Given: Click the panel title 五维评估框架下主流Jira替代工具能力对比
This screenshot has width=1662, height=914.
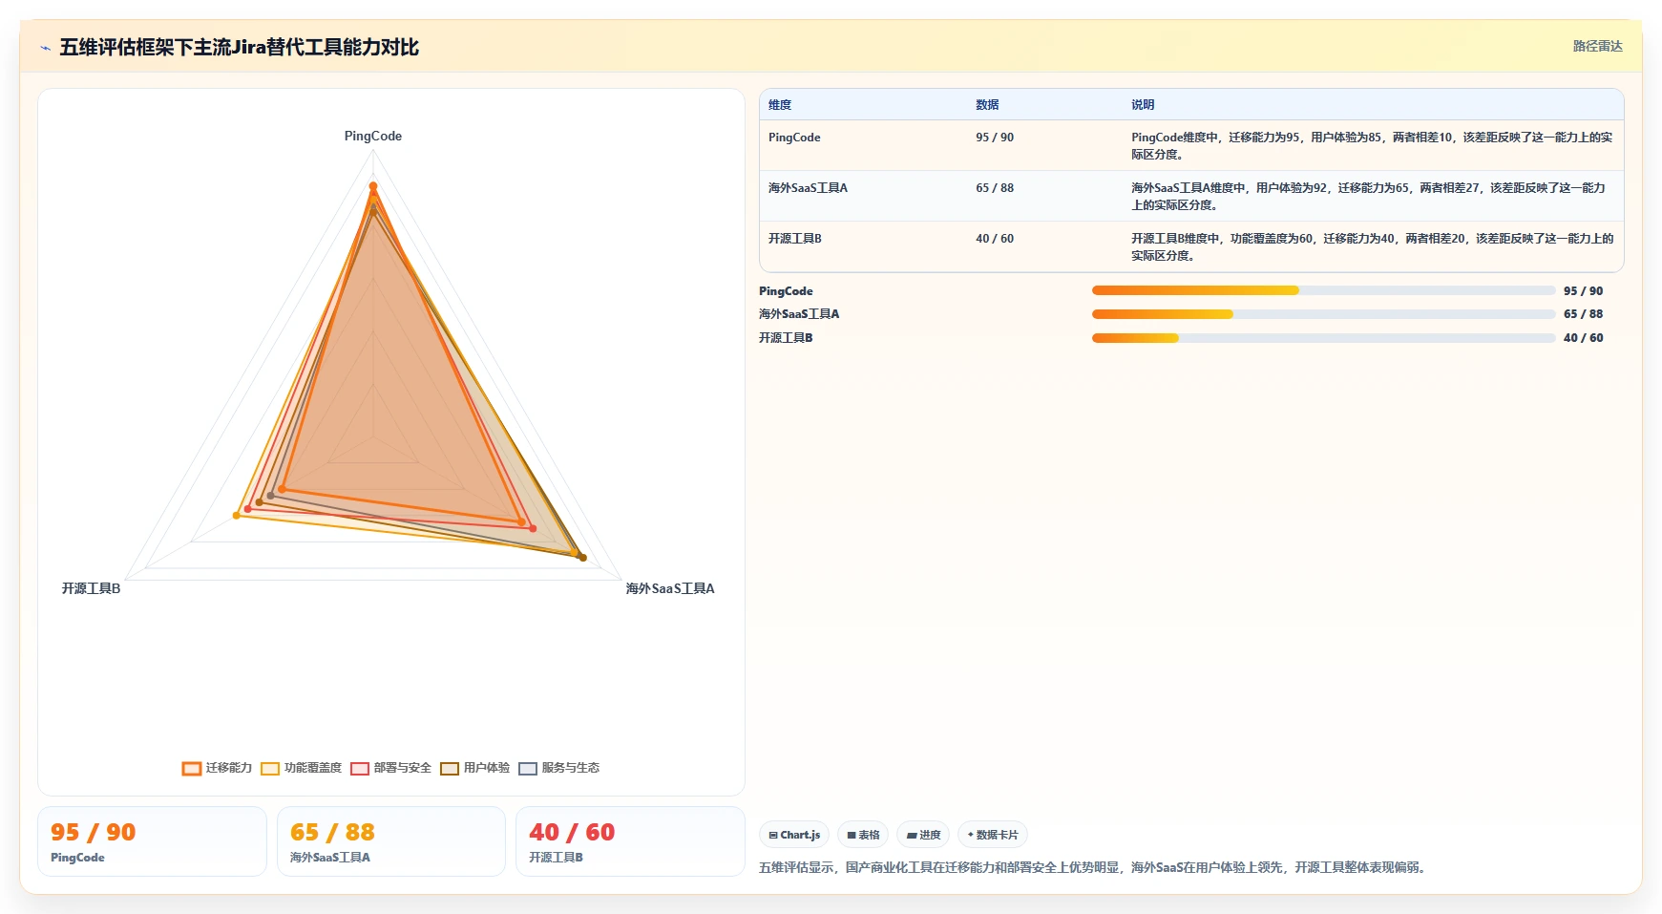Looking at the screenshot, I should (x=239, y=48).
